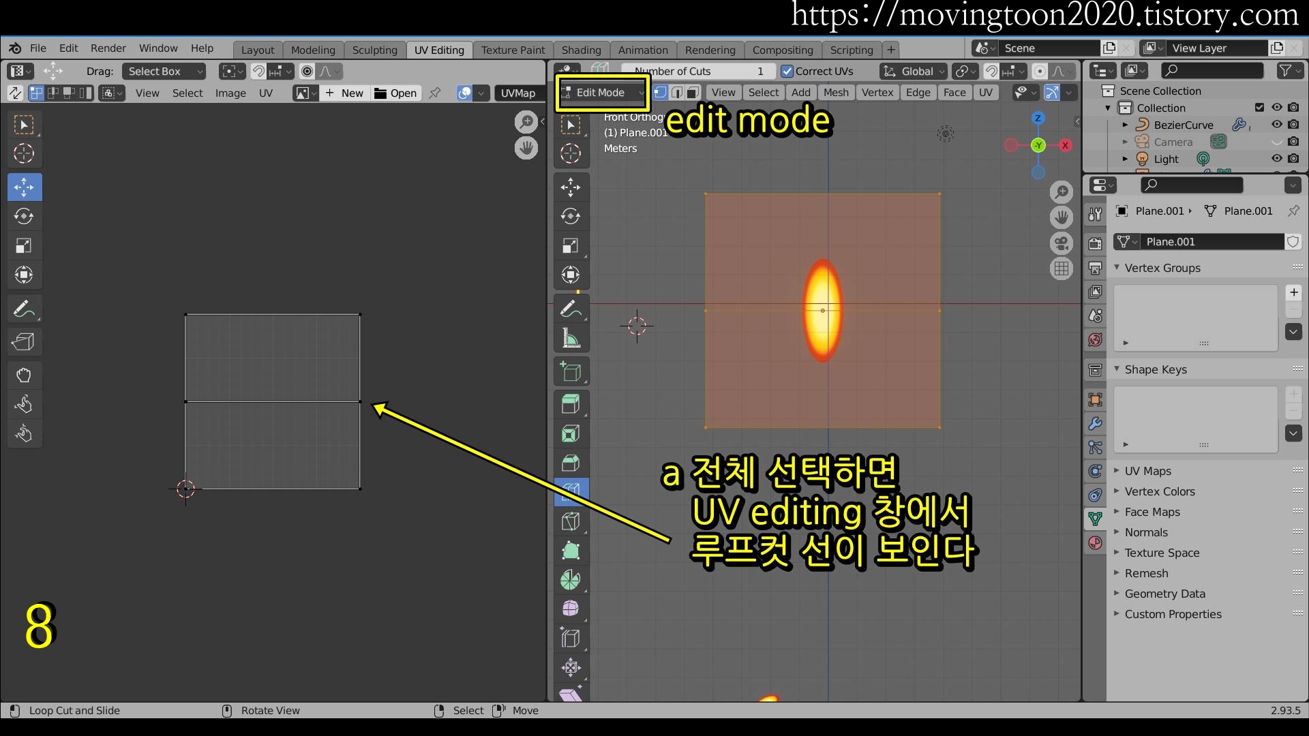Open the Edge menu in viewport header
1309x736 pixels.
pyautogui.click(x=918, y=93)
